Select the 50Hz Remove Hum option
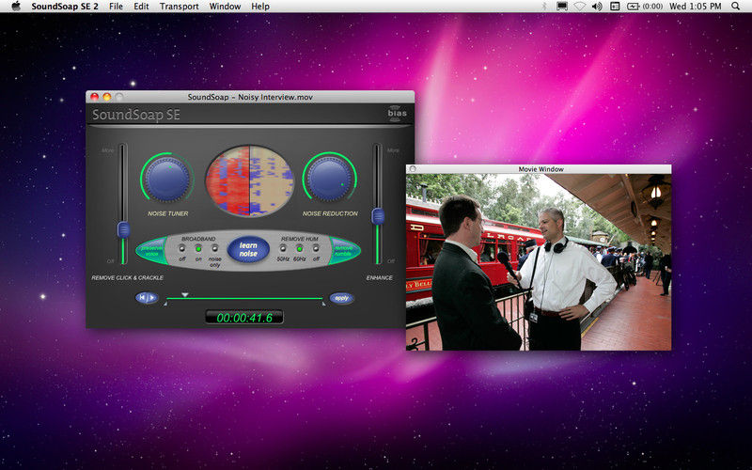The height and width of the screenshot is (470, 752). point(283,248)
